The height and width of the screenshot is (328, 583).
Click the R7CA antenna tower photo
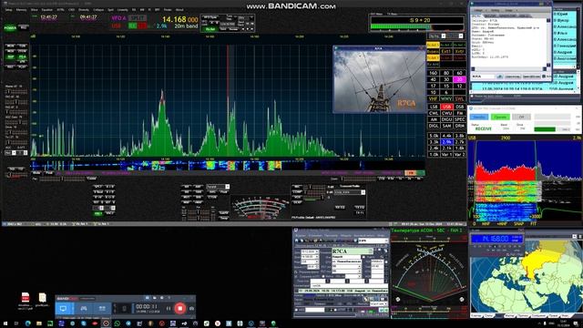[379, 81]
